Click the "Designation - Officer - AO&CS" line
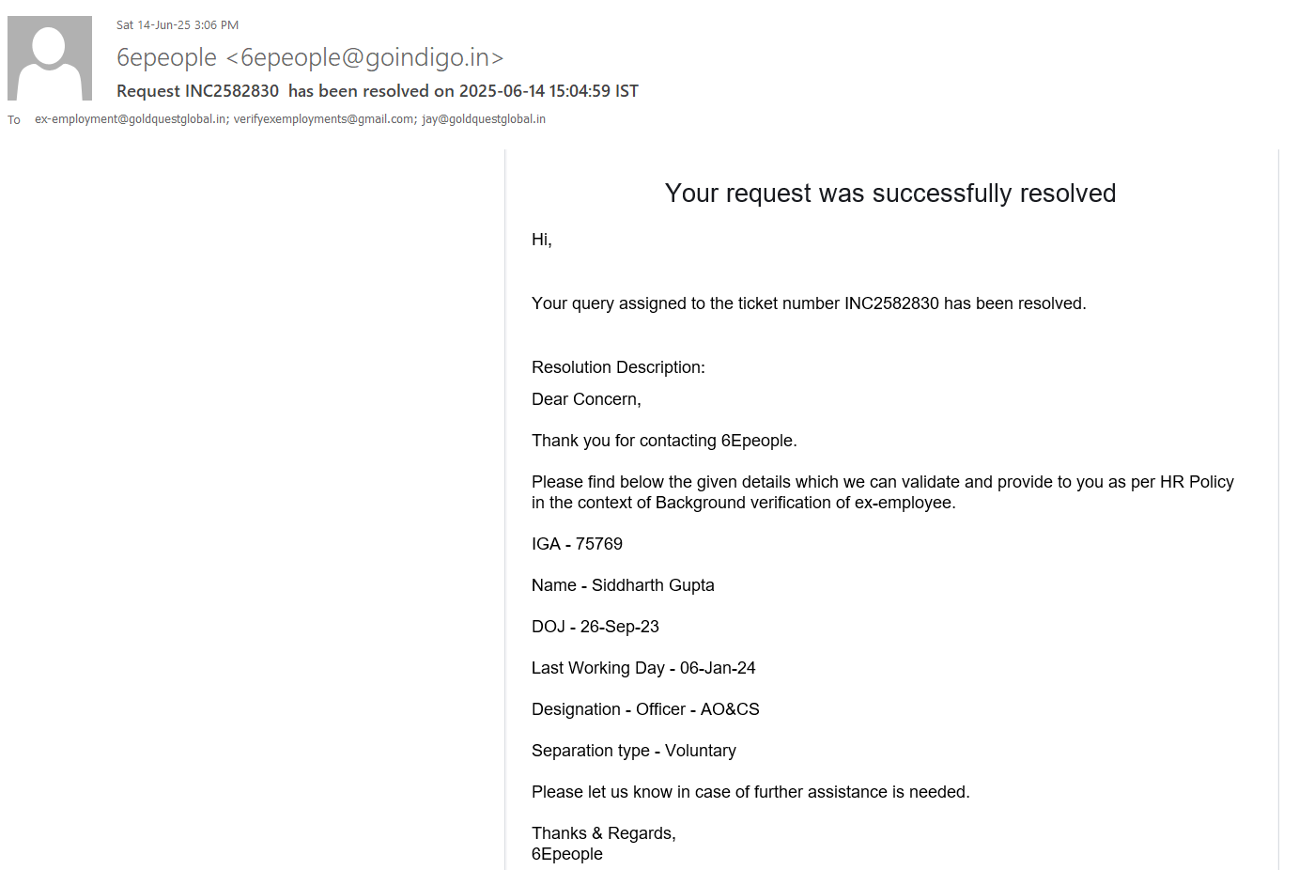The width and height of the screenshot is (1299, 870). pyautogui.click(x=645, y=709)
